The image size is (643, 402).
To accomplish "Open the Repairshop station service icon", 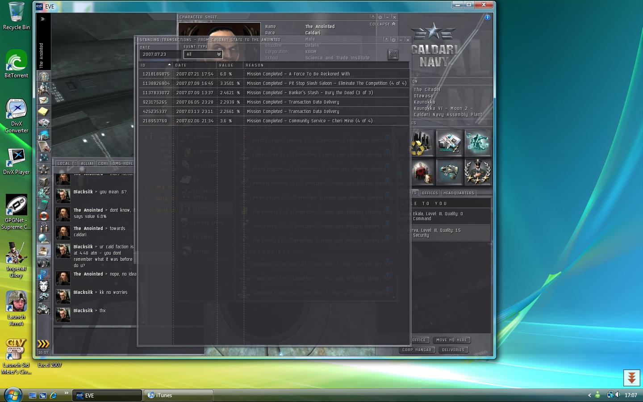I will point(449,172).
